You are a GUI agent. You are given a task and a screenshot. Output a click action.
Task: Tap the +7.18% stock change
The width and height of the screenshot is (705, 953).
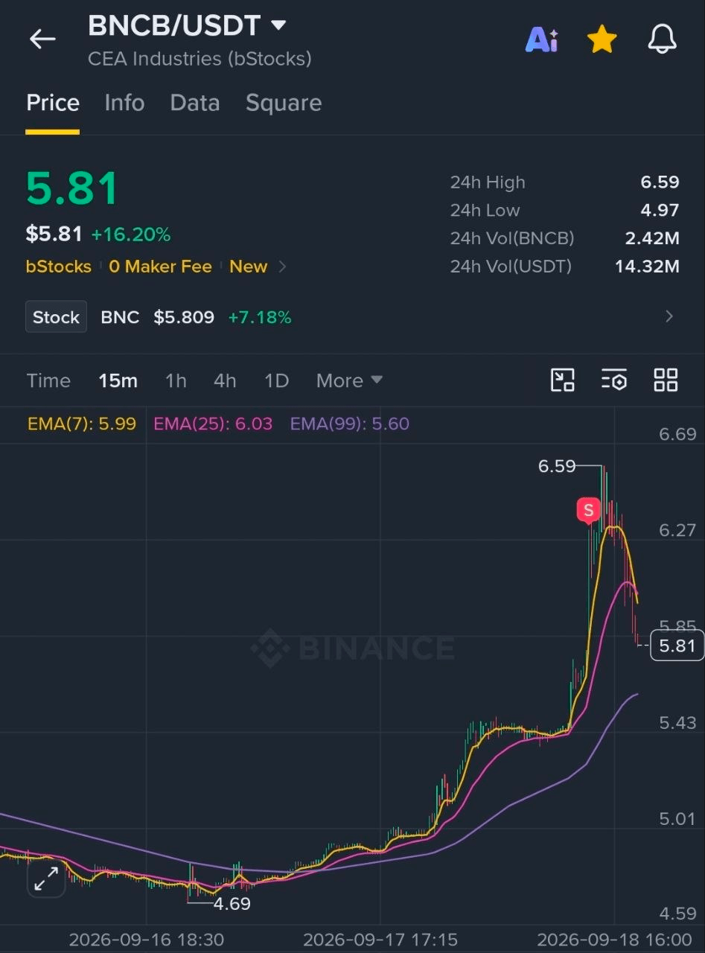(260, 317)
